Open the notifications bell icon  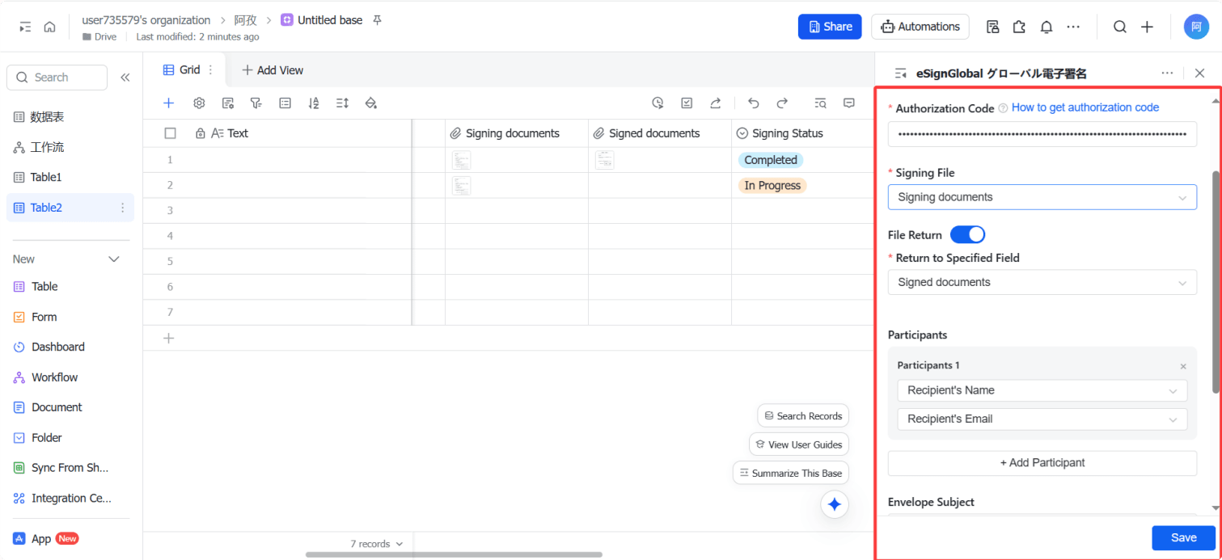[x=1047, y=27]
